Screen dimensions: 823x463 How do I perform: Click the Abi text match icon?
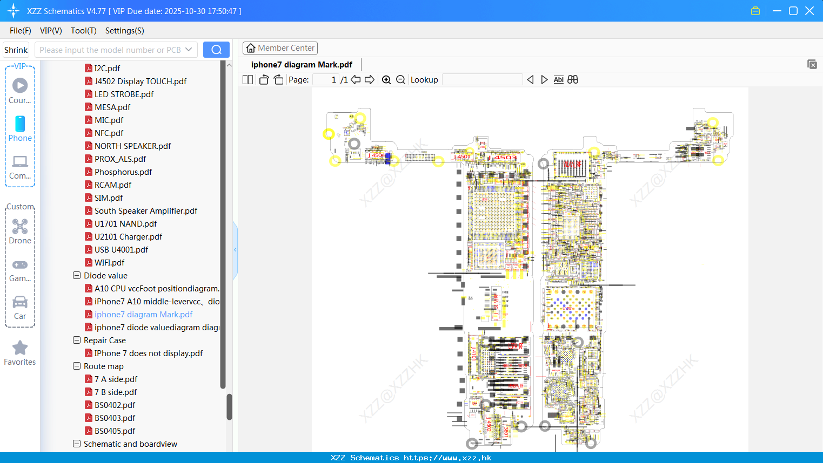pos(559,79)
